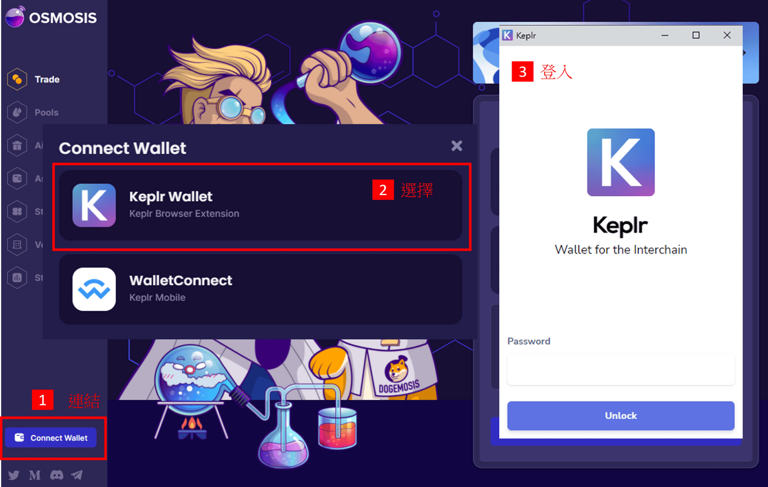Choose Keplr Browser Extension option

(x=261, y=205)
